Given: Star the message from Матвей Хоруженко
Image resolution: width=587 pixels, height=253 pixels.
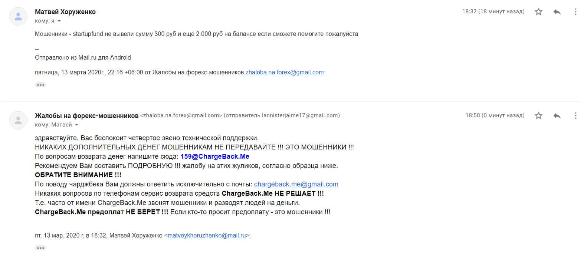Looking at the screenshot, I should (x=538, y=12).
